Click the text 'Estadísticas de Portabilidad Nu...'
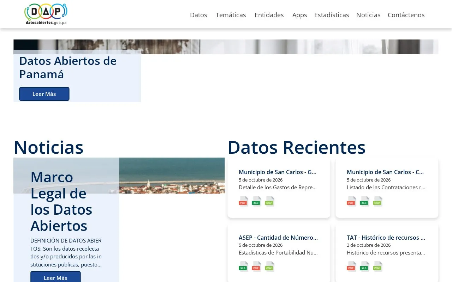 [x=278, y=253]
